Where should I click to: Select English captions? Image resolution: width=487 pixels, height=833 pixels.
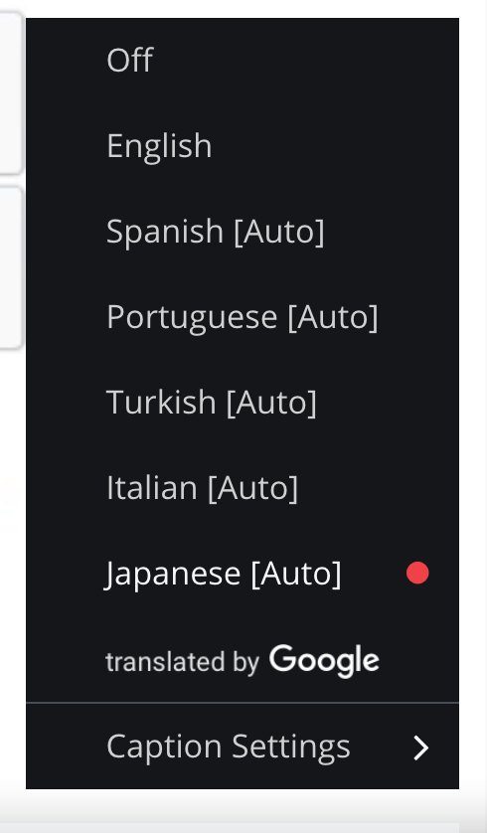(243, 145)
